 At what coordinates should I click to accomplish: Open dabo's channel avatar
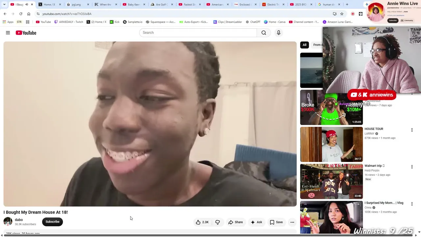(8, 222)
